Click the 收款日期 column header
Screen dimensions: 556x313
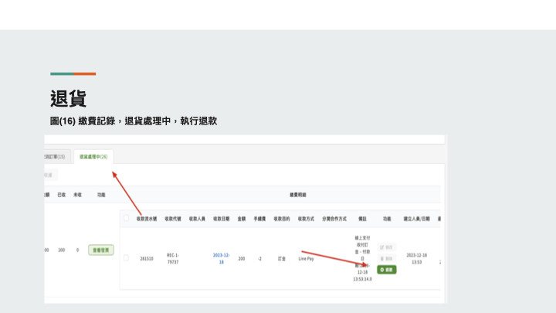point(222,219)
